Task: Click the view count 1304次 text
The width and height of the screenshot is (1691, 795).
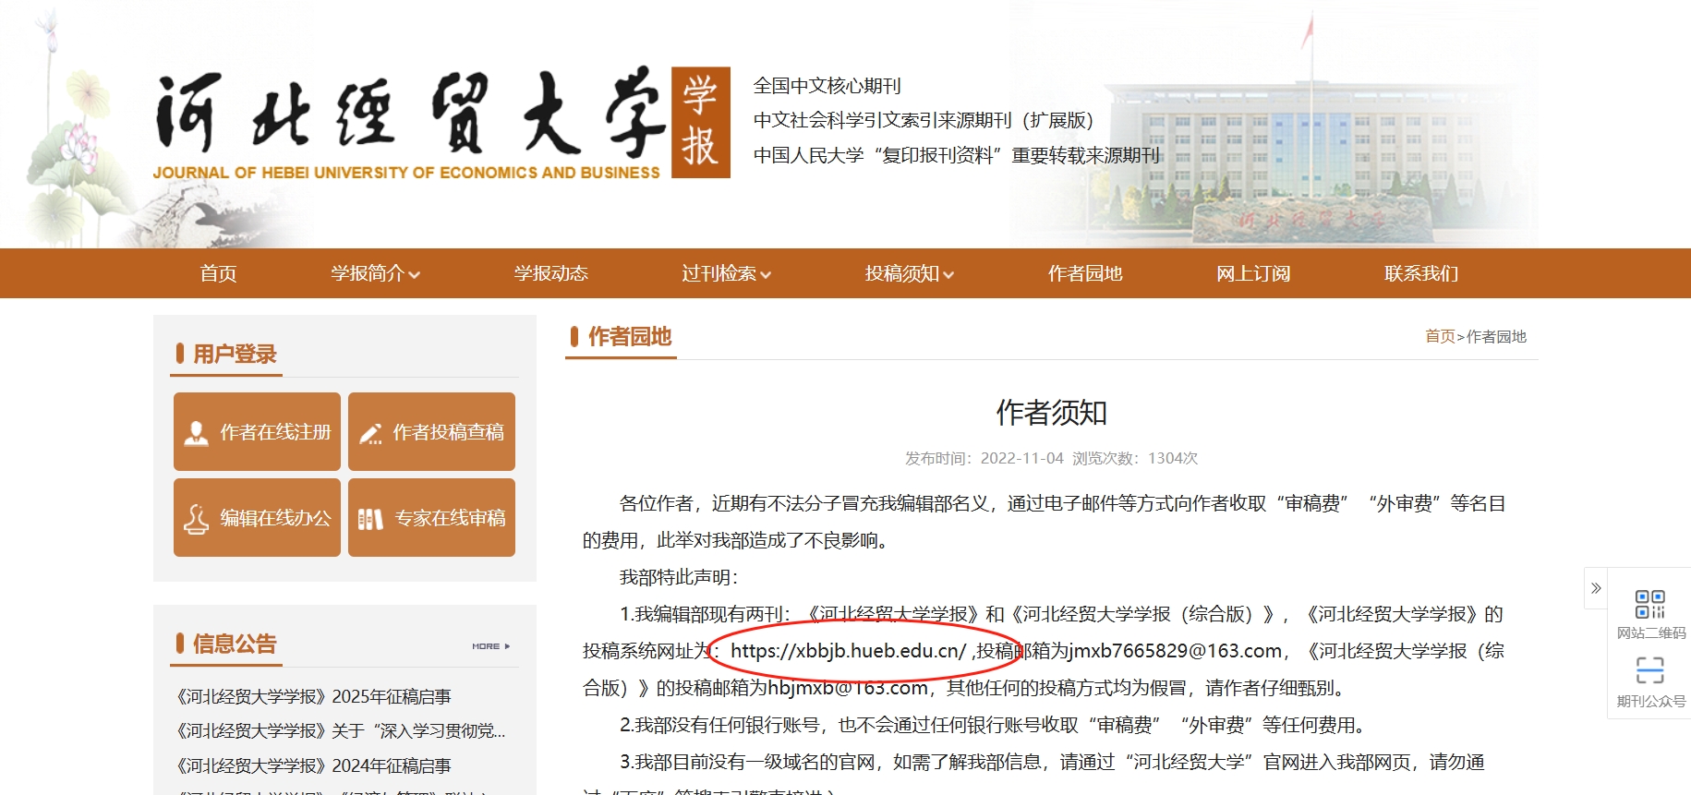Action: point(1173,458)
